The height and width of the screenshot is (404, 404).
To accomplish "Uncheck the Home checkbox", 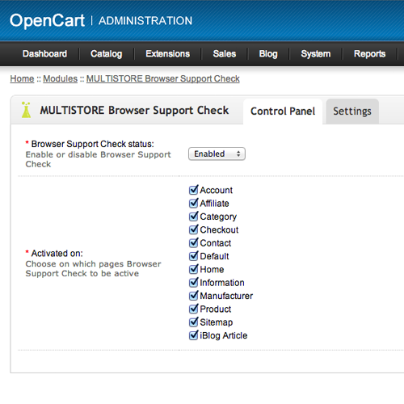I will (193, 269).
